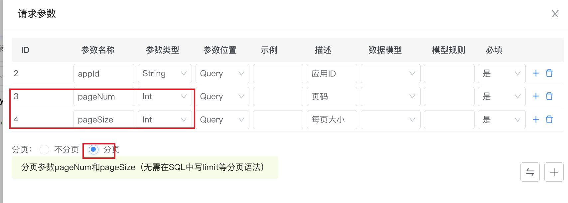Click the pageSize parameter name field
This screenshot has width=568, height=203.
[x=103, y=119]
